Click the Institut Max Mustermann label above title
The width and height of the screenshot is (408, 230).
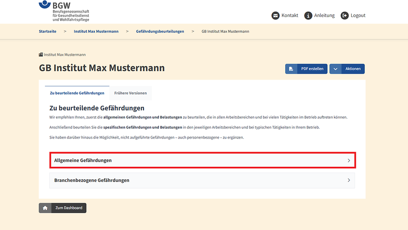[64, 54]
